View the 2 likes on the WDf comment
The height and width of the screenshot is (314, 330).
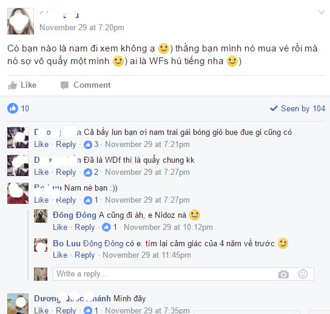point(91,172)
